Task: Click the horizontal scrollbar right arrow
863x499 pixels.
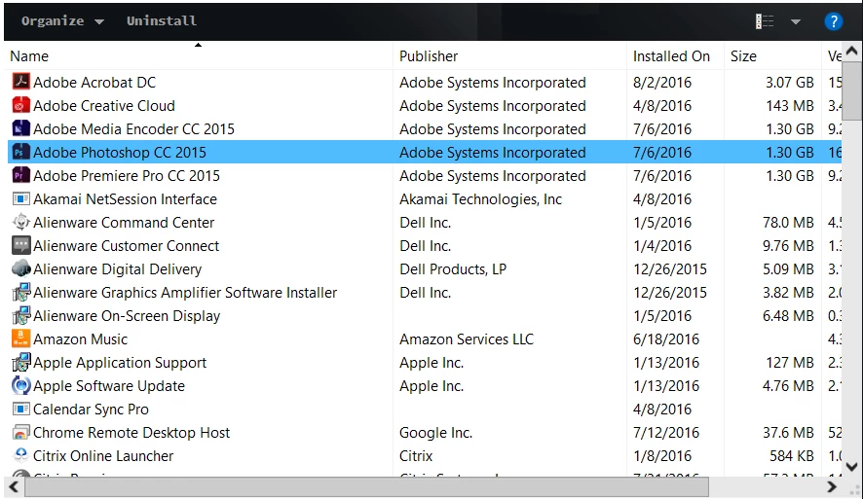Action: coord(832,487)
